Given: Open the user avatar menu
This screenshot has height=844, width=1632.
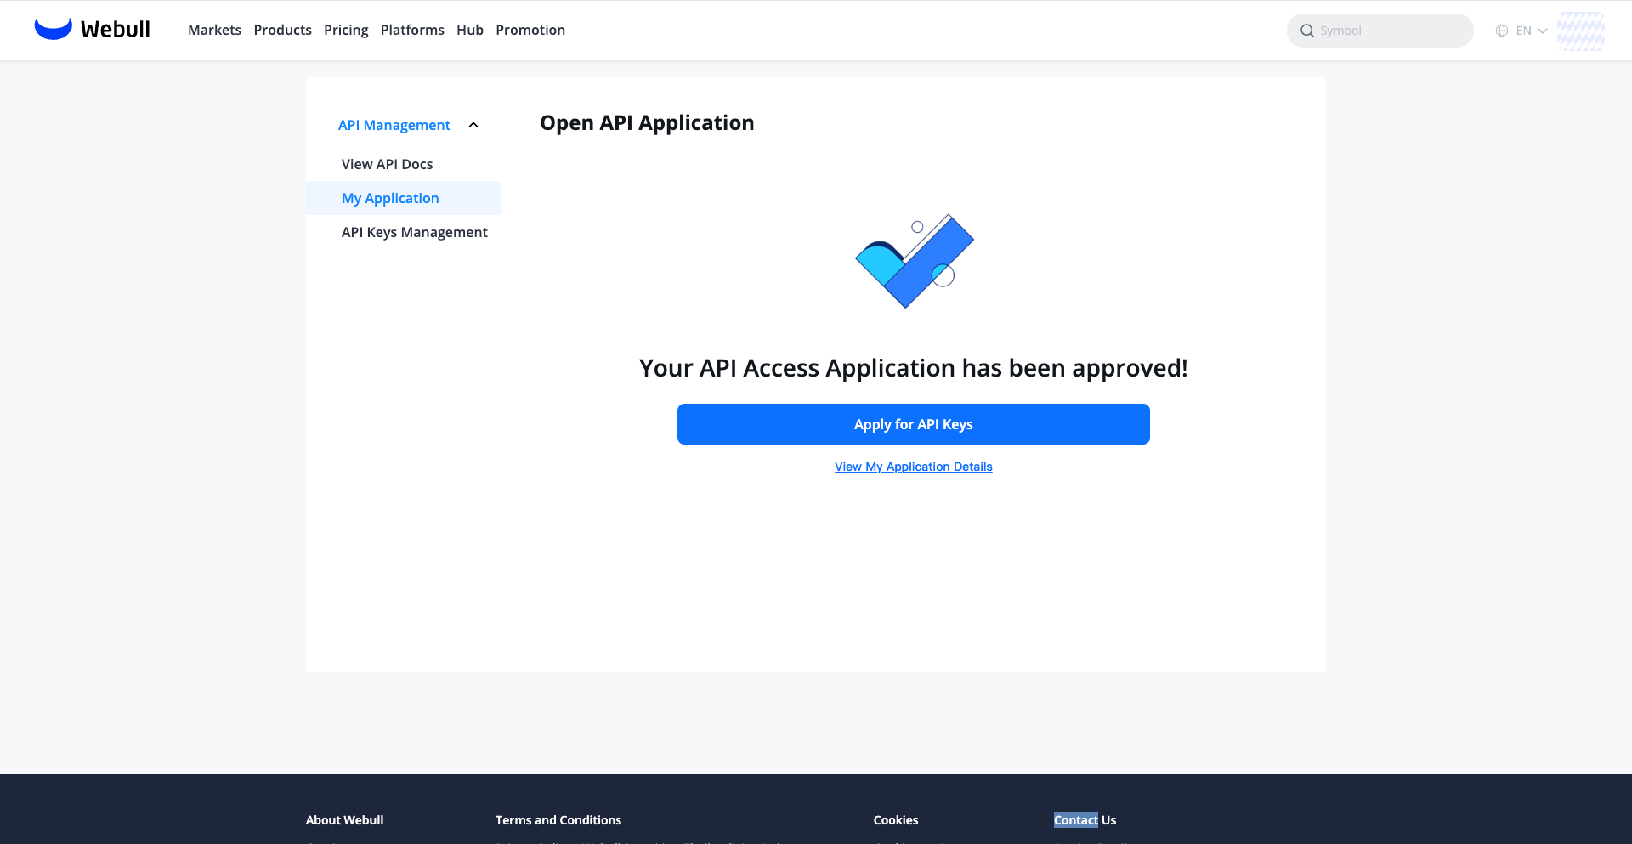Looking at the screenshot, I should point(1581,31).
